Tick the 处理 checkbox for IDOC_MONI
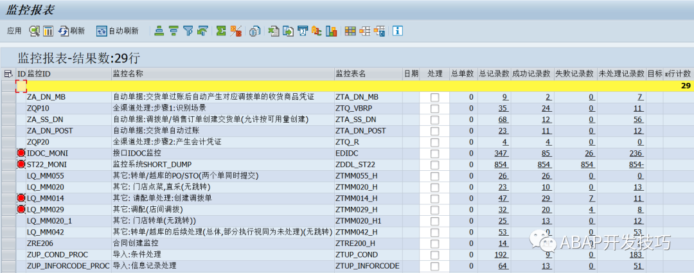 pyautogui.click(x=435, y=153)
